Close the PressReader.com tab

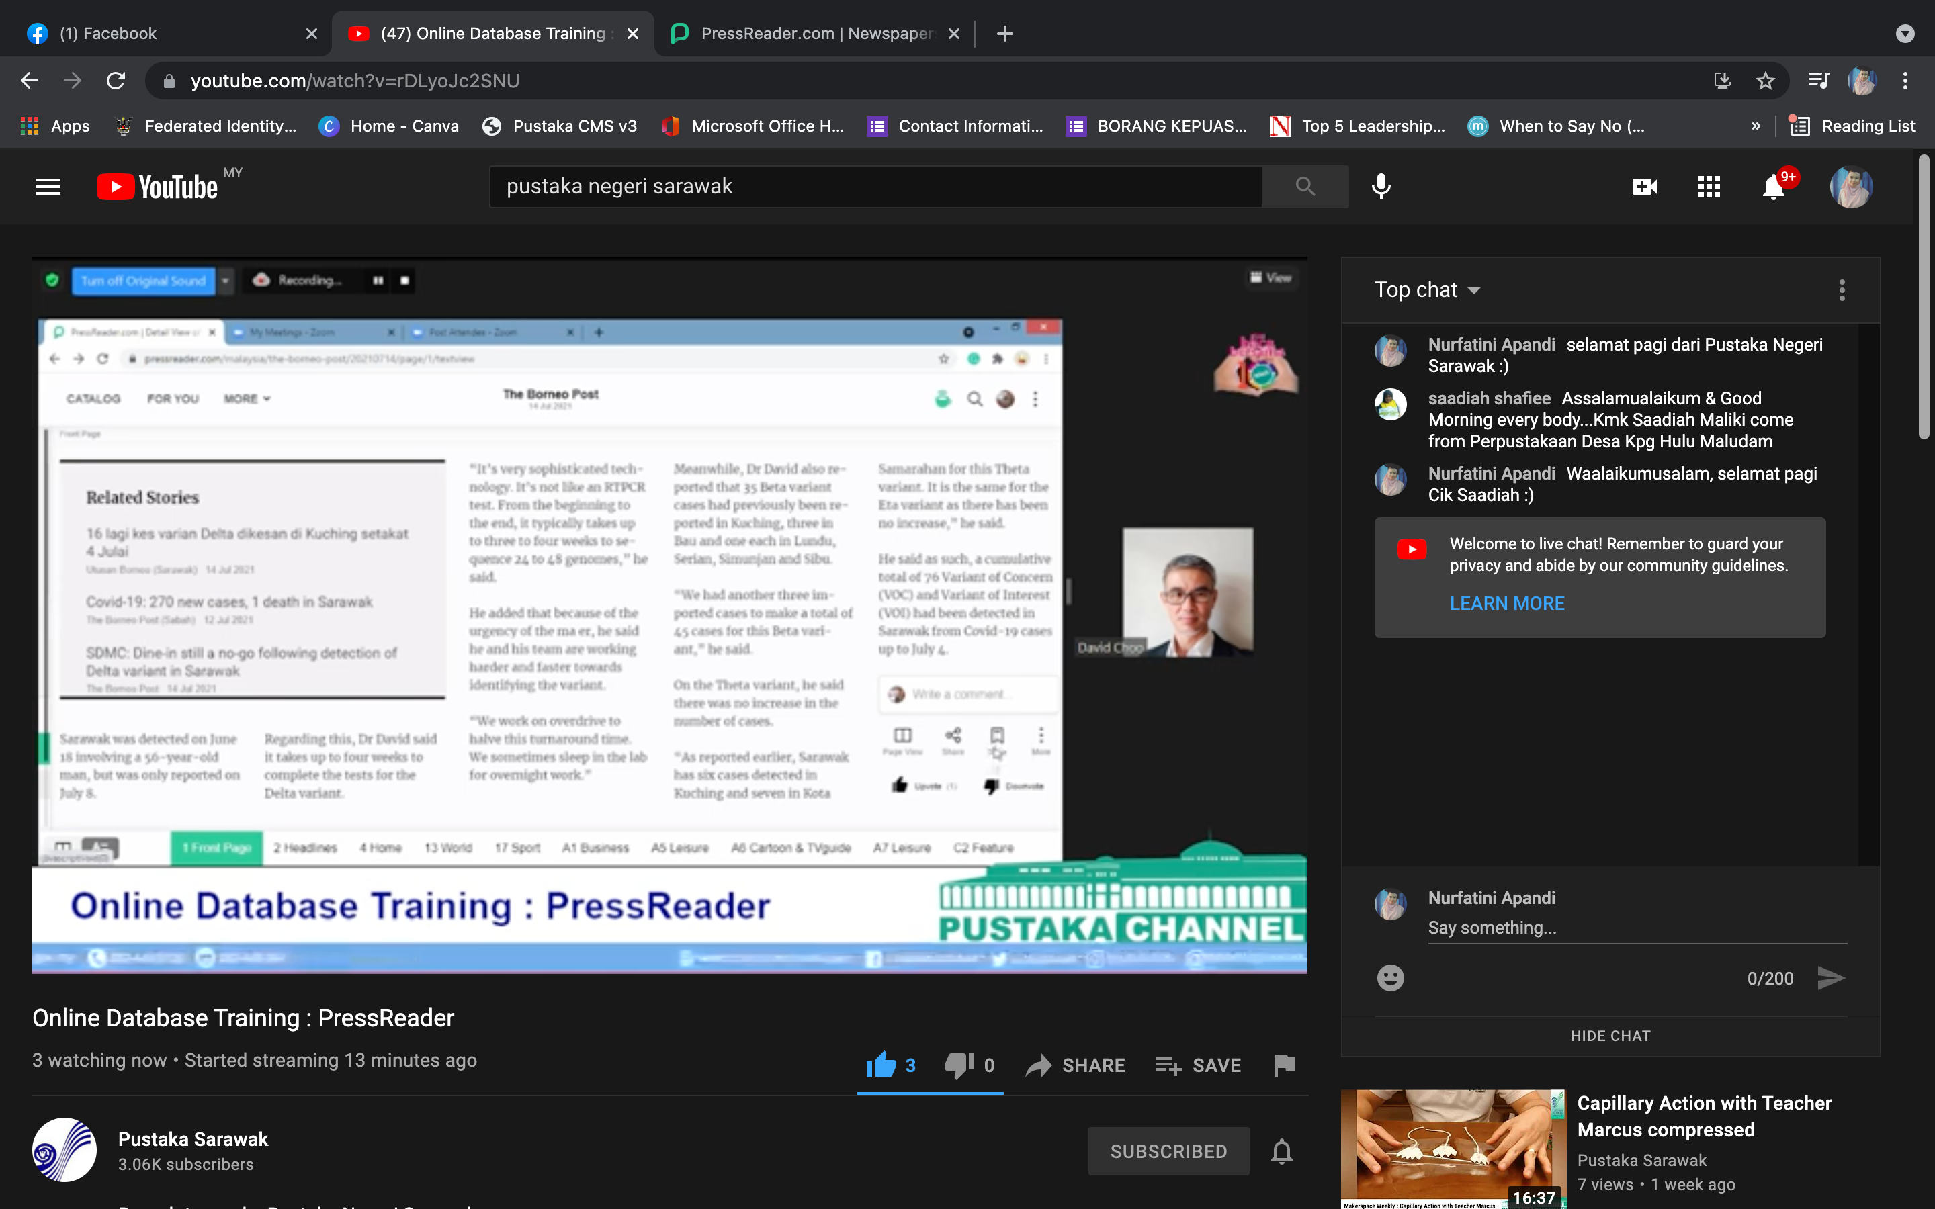click(953, 34)
